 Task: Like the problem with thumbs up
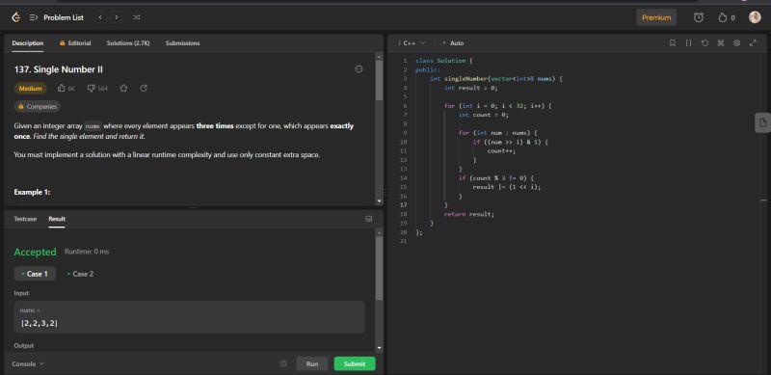coord(62,89)
